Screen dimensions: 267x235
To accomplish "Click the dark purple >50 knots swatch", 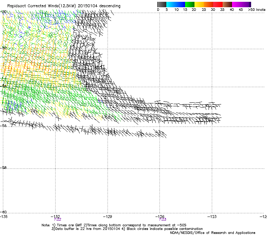I will pos(250,4).
